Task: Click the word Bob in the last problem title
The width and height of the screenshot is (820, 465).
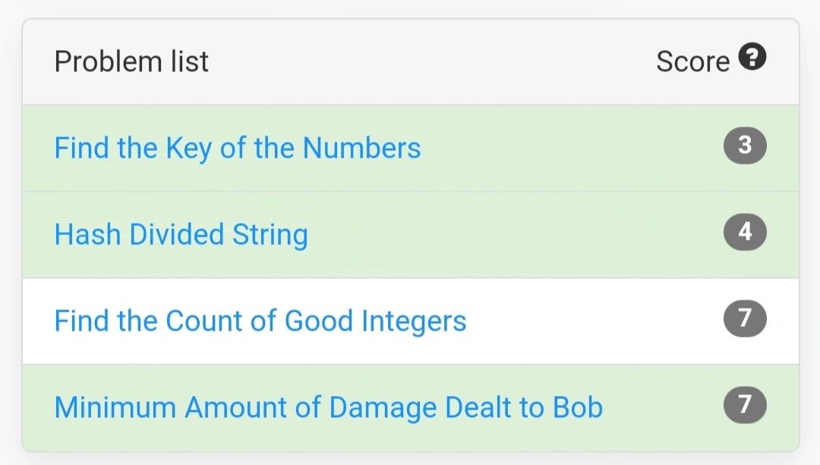Action: click(x=578, y=407)
